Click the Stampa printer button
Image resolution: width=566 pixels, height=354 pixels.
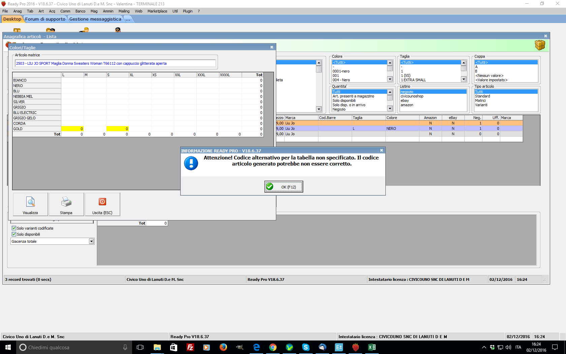click(x=66, y=204)
